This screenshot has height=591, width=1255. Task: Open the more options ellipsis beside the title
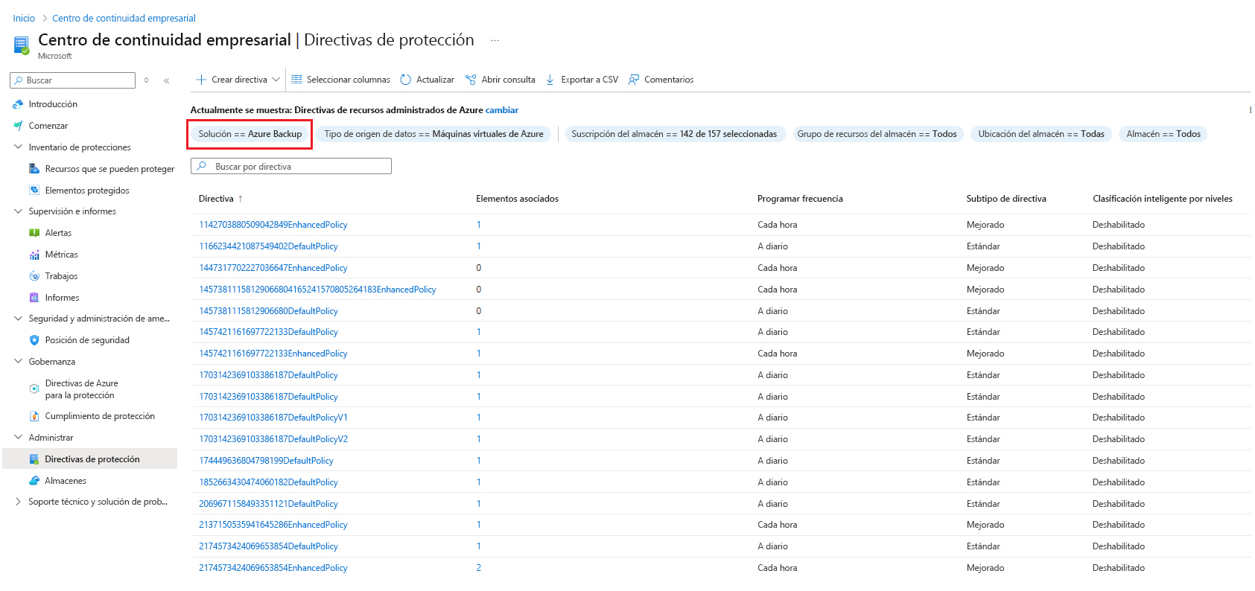coord(495,40)
